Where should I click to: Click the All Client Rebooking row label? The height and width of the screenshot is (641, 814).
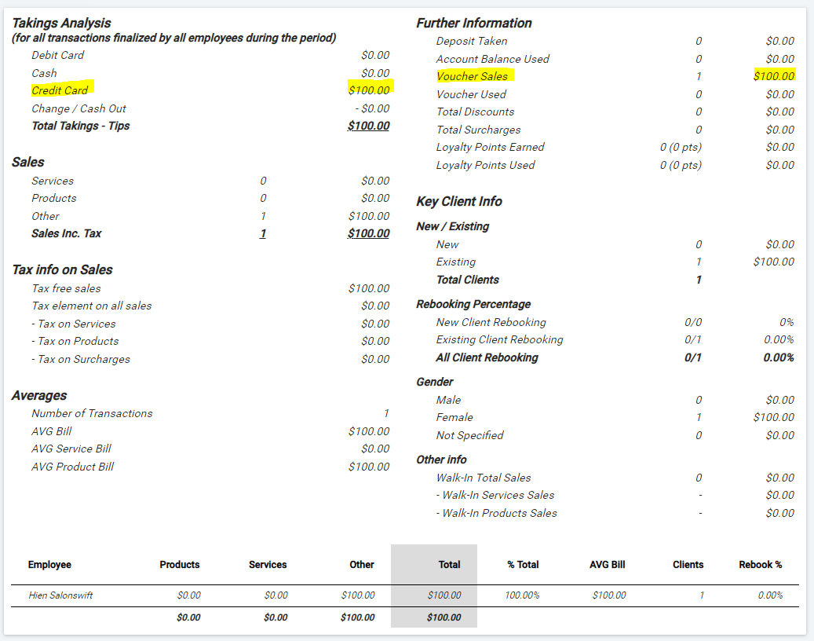pos(487,357)
